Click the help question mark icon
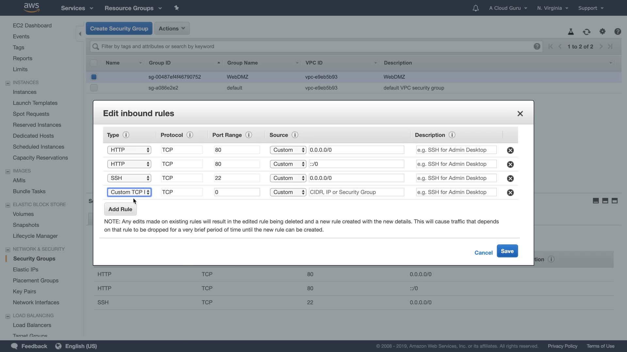The image size is (627, 352). [617, 32]
